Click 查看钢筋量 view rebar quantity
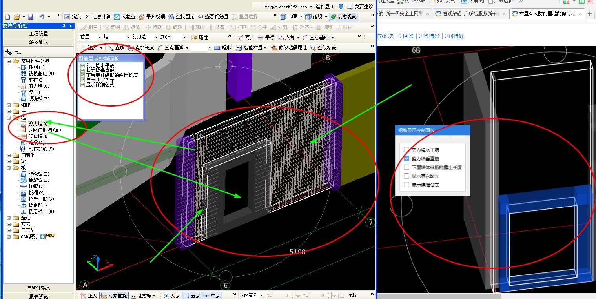 coord(213,17)
